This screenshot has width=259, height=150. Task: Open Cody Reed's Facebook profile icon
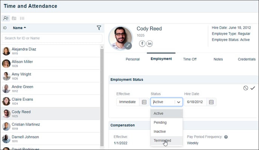click(142, 43)
